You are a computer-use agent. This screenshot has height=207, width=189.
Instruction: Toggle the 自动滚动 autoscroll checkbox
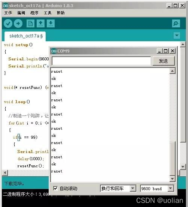click(55, 188)
